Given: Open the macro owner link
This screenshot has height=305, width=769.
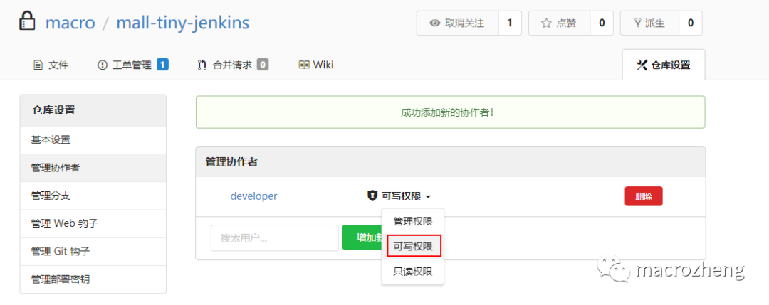Looking at the screenshot, I should coord(70,23).
